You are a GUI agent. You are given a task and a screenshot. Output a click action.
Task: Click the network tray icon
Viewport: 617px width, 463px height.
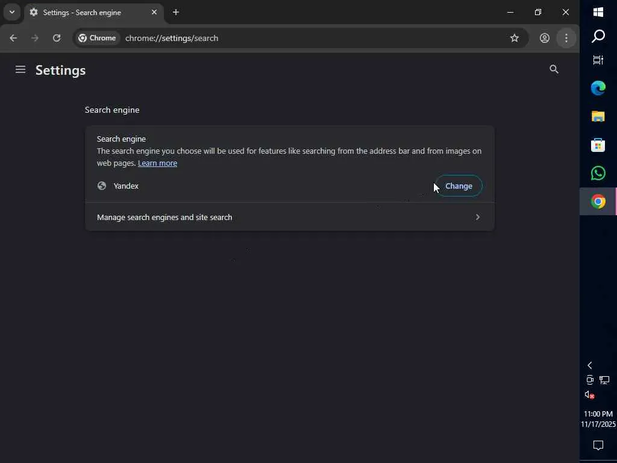pyautogui.click(x=604, y=380)
